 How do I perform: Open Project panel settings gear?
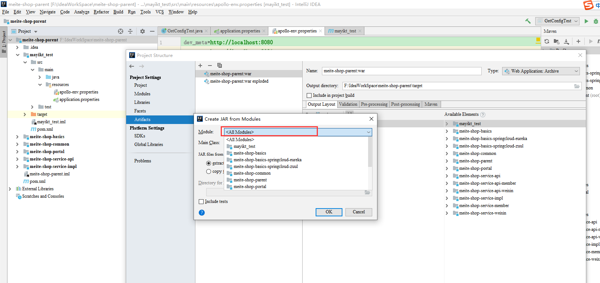(142, 31)
